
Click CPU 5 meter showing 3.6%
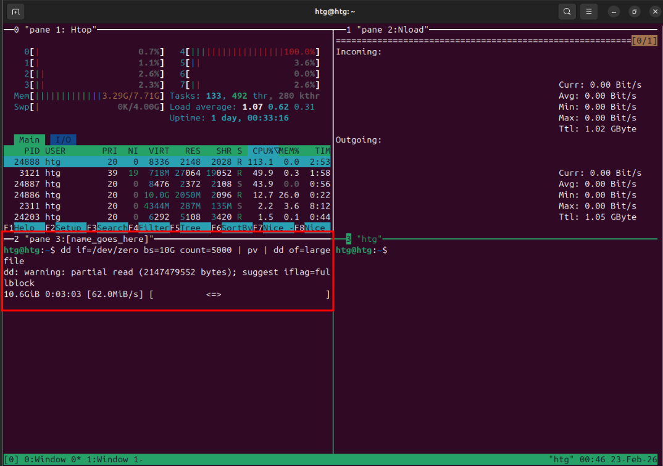click(250, 62)
